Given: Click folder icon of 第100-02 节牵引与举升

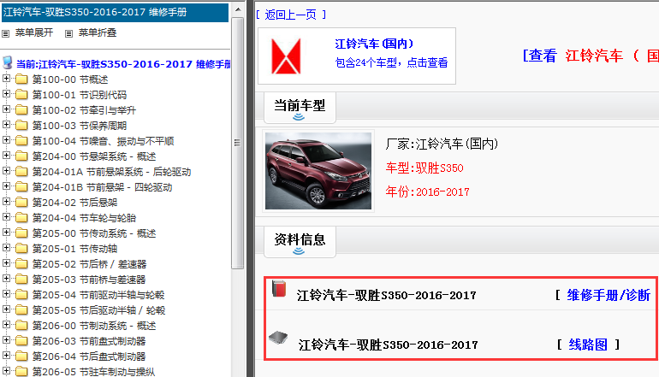Looking at the screenshot, I should tap(21, 110).
